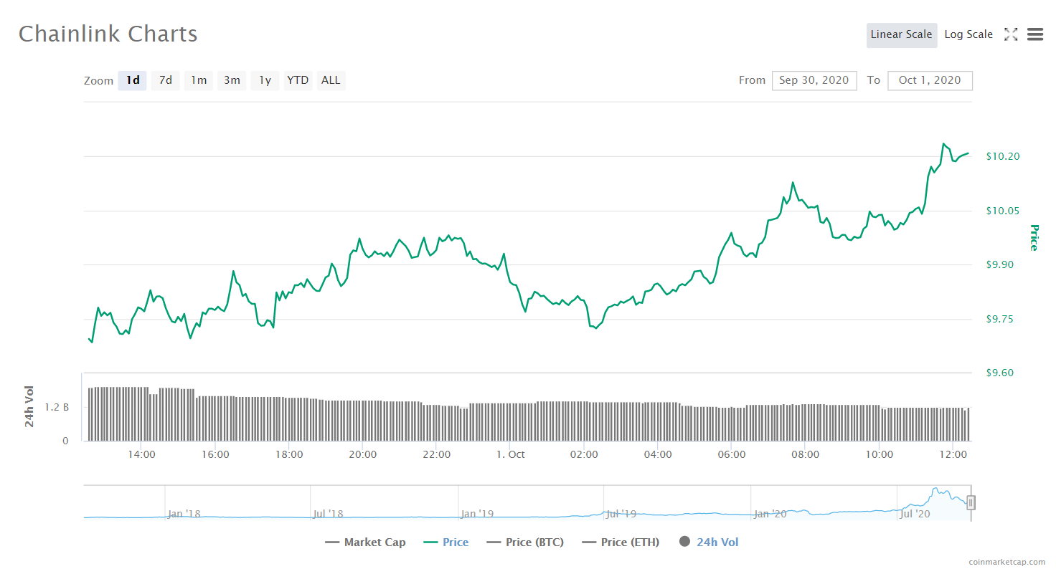
Task: Toggle Price (ETH) series in legend
Action: click(621, 542)
